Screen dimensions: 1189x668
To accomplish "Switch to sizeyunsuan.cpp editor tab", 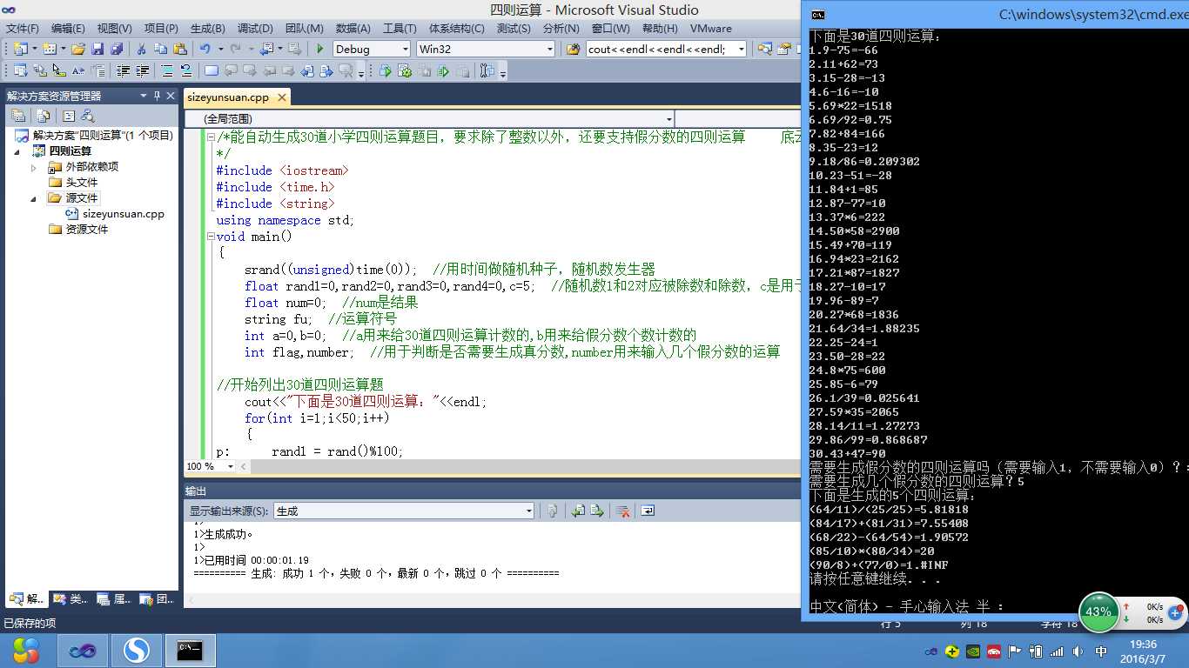I will tap(228, 97).
